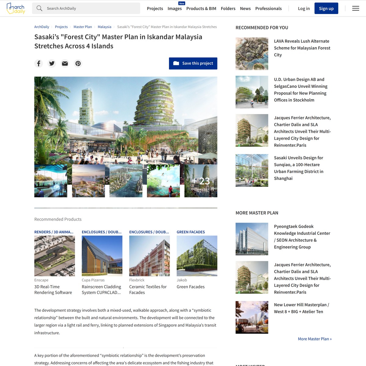
Task: Open the Malaysia breadcrumb link
Action: 104,27
